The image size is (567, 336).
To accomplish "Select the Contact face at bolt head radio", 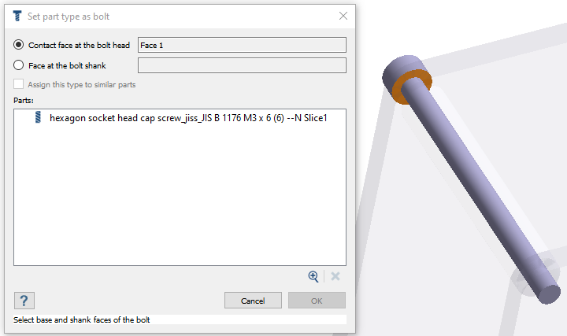I will pos(18,45).
